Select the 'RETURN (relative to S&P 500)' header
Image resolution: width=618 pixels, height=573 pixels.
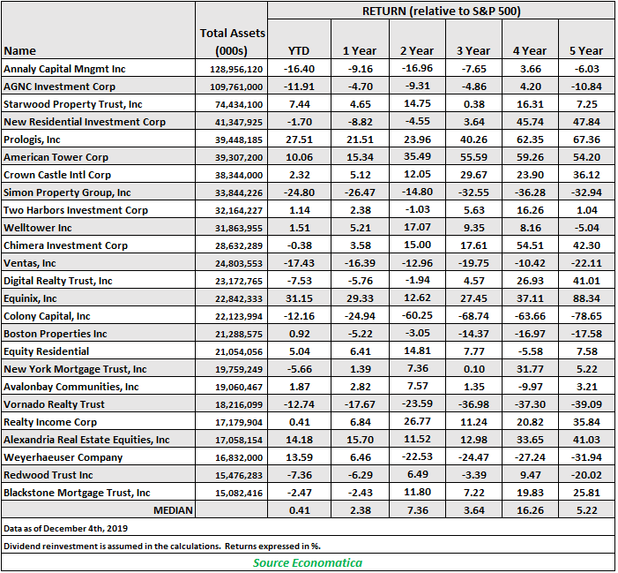coord(441,11)
